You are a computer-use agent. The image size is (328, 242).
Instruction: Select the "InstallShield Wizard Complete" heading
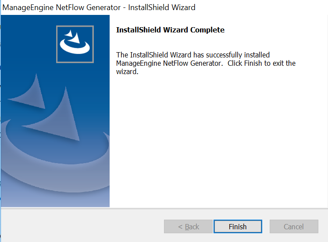(170, 30)
